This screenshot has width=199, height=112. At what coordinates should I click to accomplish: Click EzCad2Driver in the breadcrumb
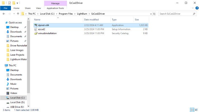[x=98, y=14]
